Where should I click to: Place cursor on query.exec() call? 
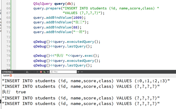click(85, 56)
